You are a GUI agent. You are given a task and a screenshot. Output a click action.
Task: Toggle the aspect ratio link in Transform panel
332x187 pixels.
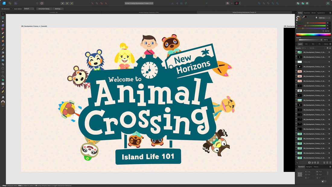tap(327, 173)
